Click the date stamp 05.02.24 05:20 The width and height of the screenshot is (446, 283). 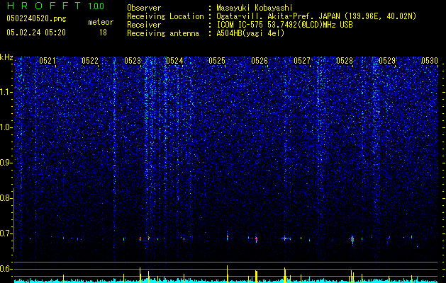point(36,33)
